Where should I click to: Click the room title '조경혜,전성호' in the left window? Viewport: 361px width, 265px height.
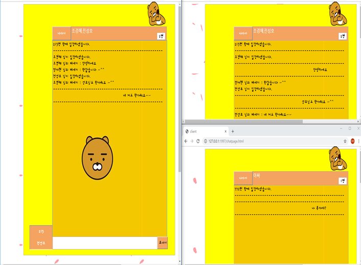point(82,31)
